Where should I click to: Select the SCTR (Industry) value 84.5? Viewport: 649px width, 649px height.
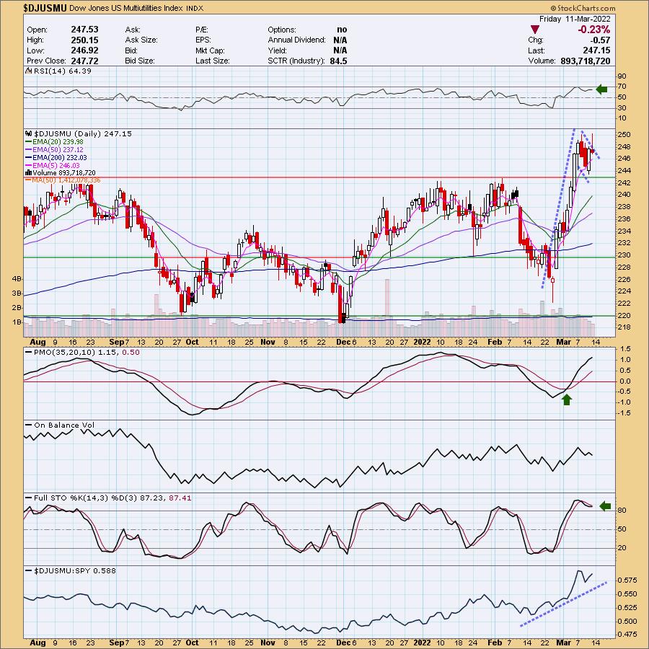339,61
